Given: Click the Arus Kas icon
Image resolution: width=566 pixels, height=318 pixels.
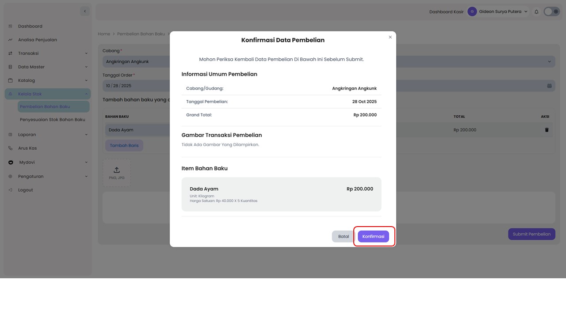Looking at the screenshot, I should (x=11, y=148).
